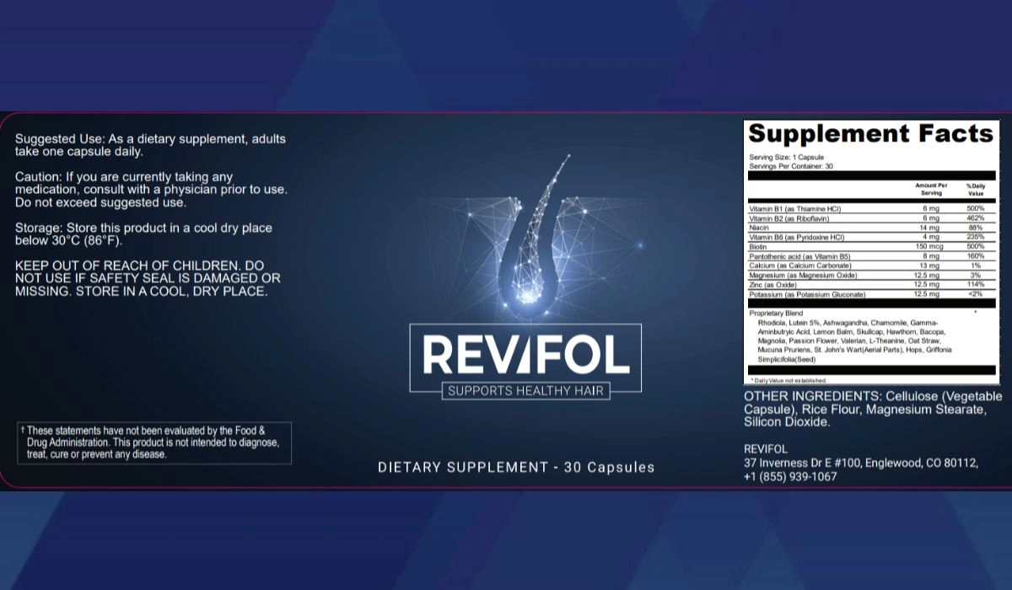The width and height of the screenshot is (1012, 590).
Task: Click 'Magnesium (as Magnesium Oxide)' row
Action: click(871, 275)
